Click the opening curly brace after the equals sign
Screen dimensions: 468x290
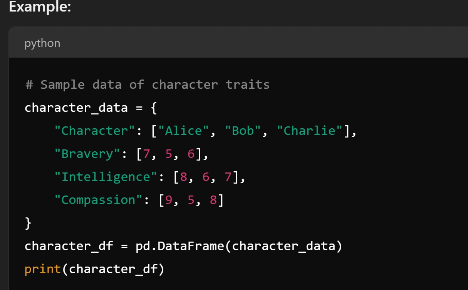154,108
